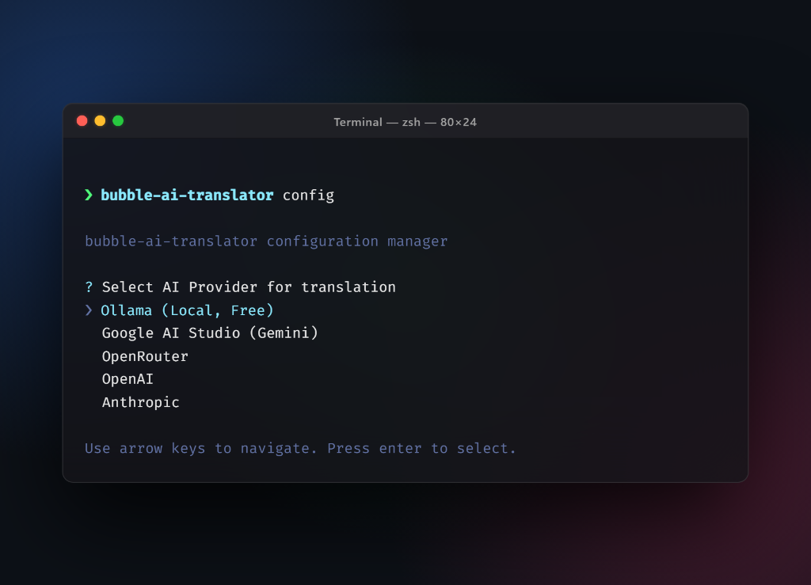The image size is (811, 585).
Task: Click the question mark prompt icon
Action: pyautogui.click(x=89, y=287)
